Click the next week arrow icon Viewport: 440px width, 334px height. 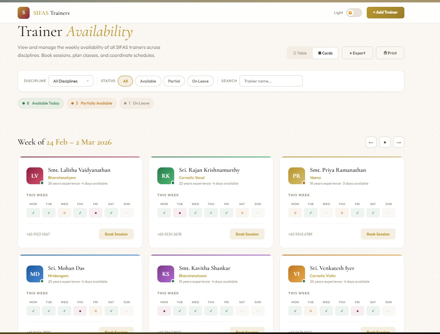(x=398, y=142)
